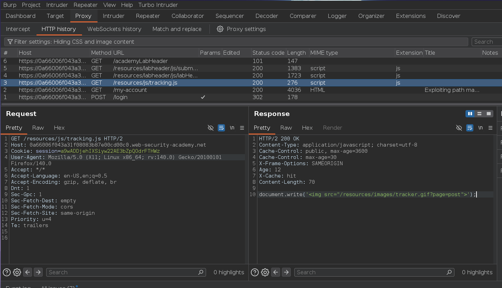Open the Project menu
Viewport: 502px width, 288px height.
[x=31, y=5]
